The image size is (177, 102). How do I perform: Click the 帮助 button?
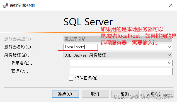(125, 94)
